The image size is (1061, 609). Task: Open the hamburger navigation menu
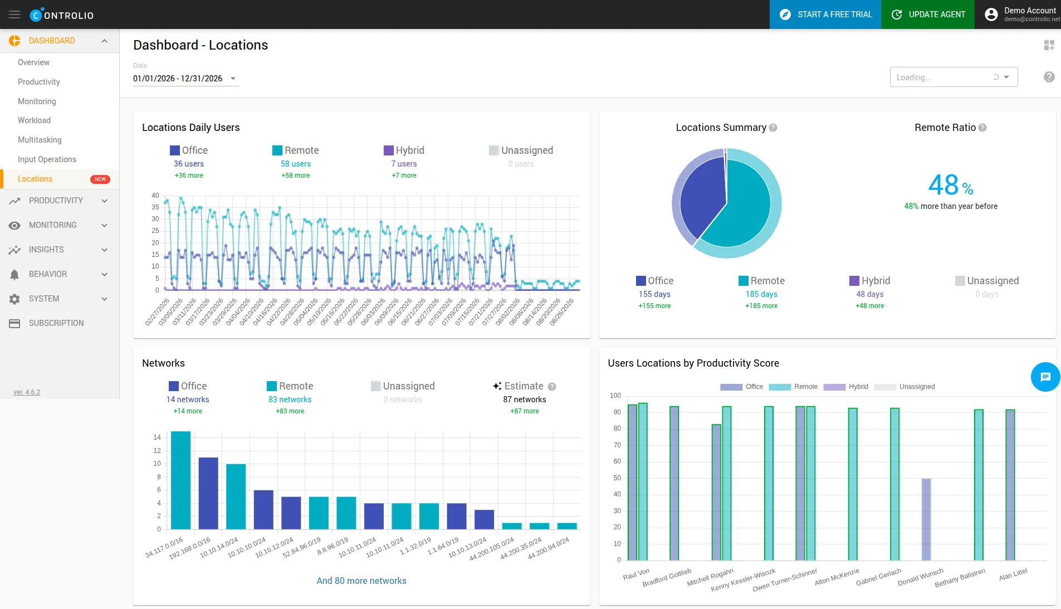[14, 14]
